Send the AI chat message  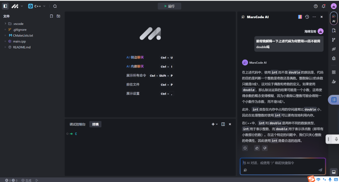coord(320,170)
